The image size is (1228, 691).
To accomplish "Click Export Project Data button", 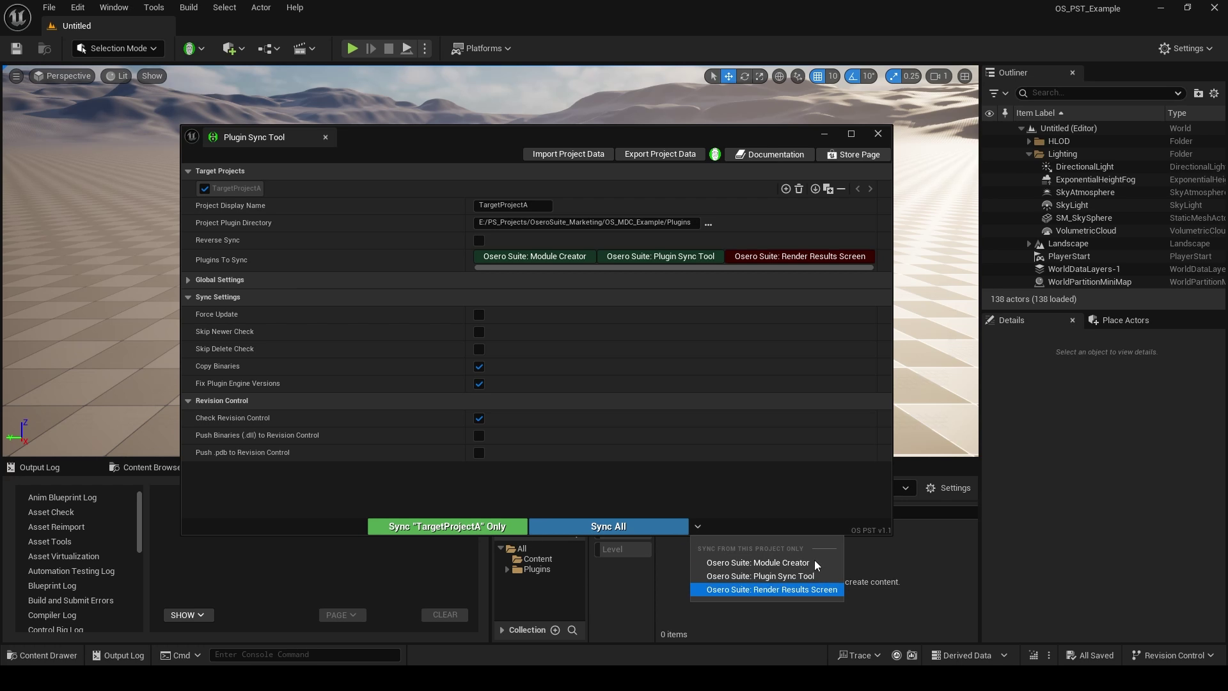I will point(660,154).
